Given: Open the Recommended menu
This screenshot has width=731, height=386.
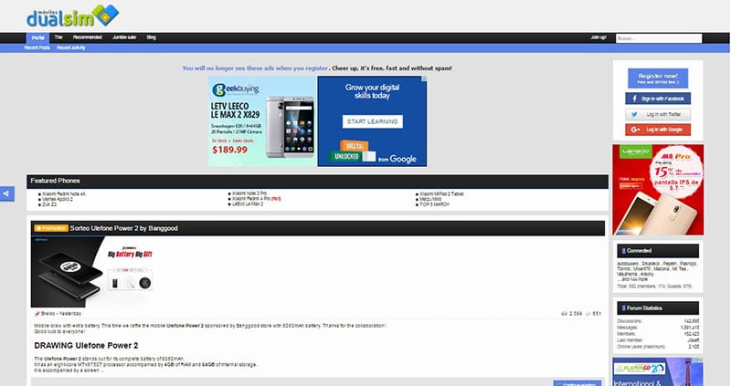Looking at the screenshot, I should click(87, 37).
